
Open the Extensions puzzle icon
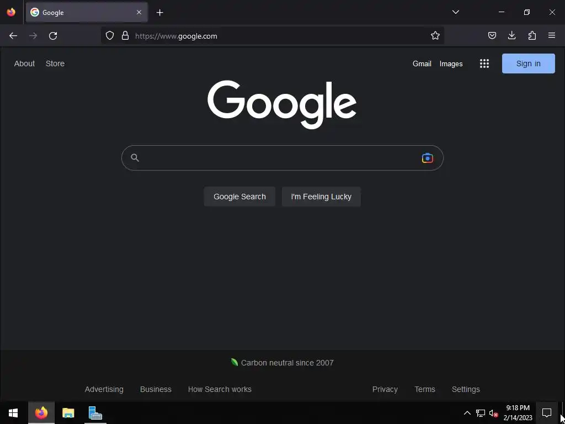coord(532,35)
